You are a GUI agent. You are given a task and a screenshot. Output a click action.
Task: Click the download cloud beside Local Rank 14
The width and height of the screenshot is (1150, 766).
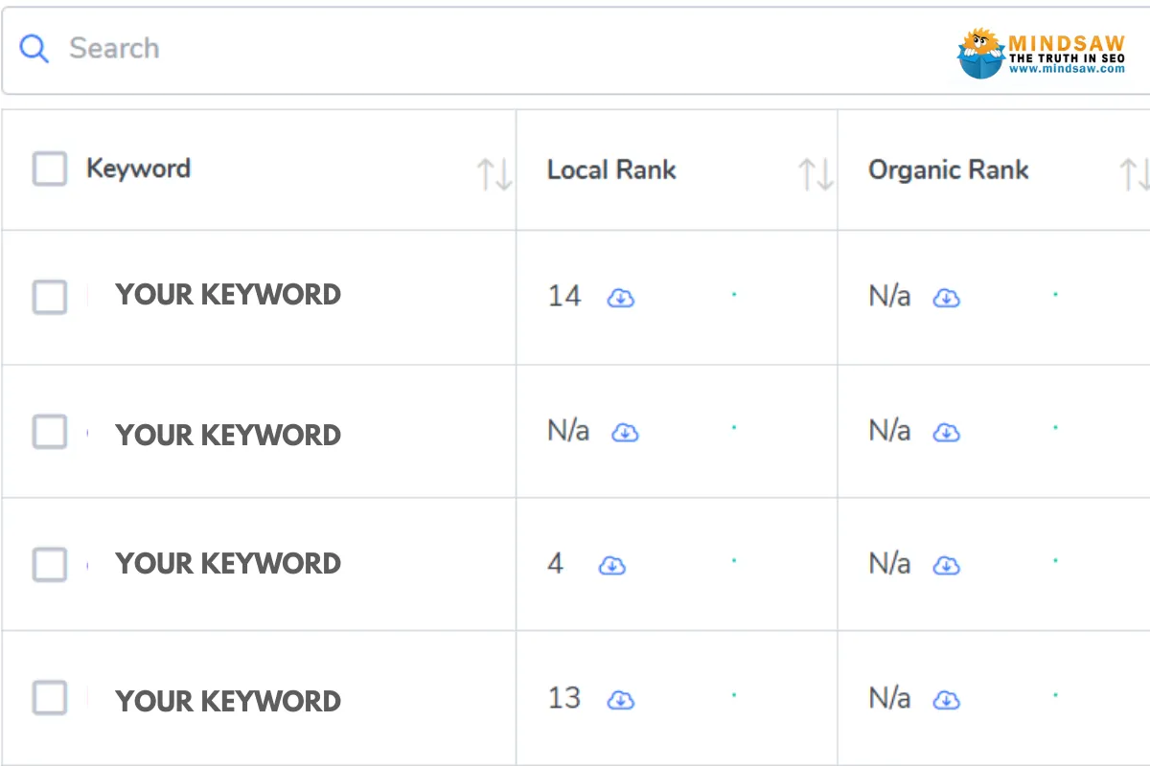pyautogui.click(x=621, y=298)
